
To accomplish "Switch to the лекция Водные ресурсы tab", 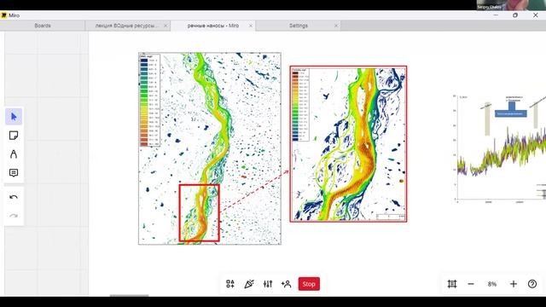I will tap(127, 26).
